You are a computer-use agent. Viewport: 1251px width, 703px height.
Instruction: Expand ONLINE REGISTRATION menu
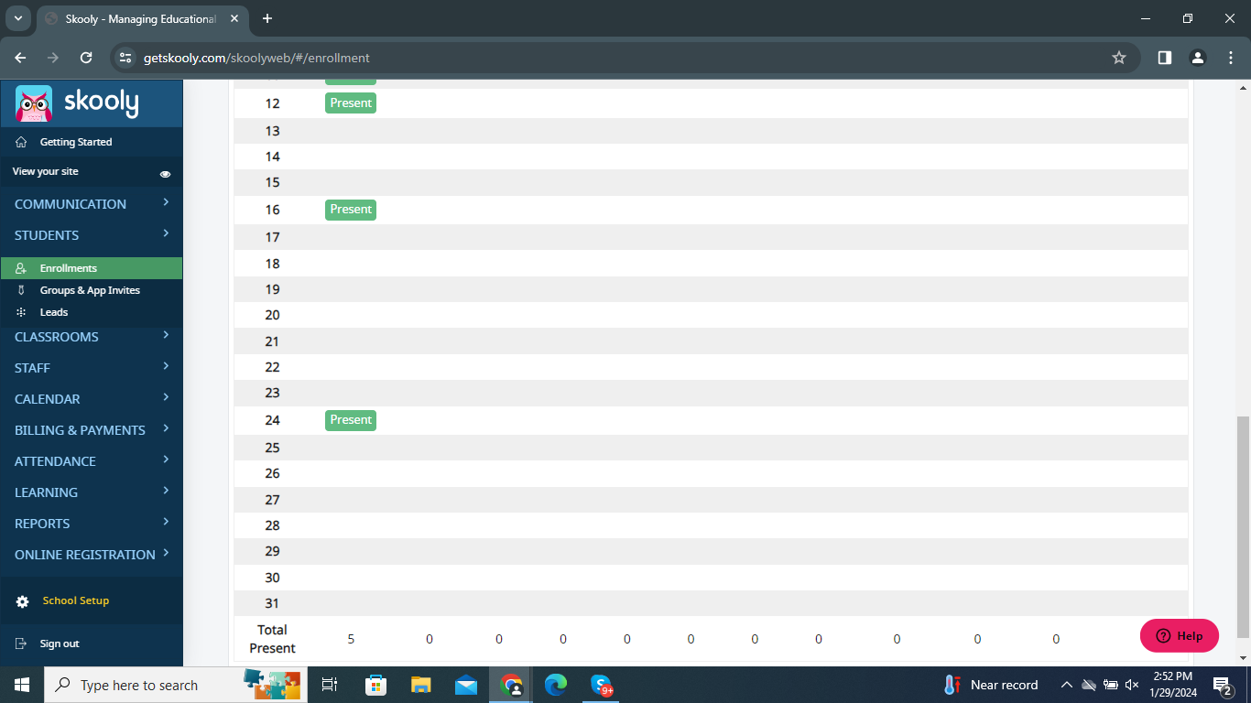coord(92,555)
